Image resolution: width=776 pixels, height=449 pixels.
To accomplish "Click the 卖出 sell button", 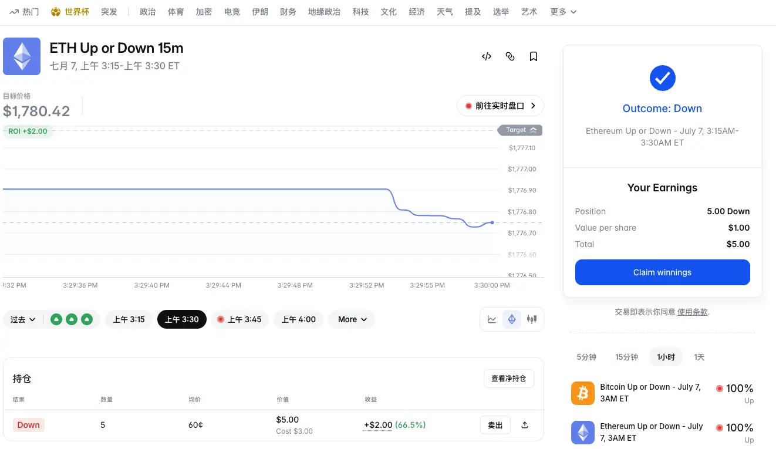I will tap(495, 425).
